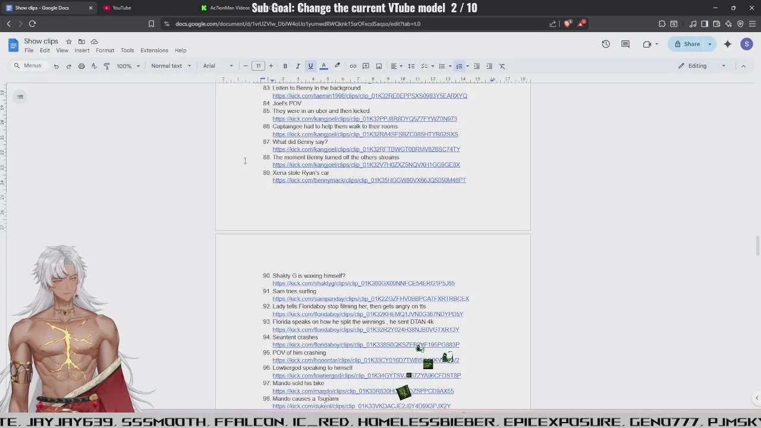
Task: Open the zoom 100% dropdown
Action: point(128,66)
